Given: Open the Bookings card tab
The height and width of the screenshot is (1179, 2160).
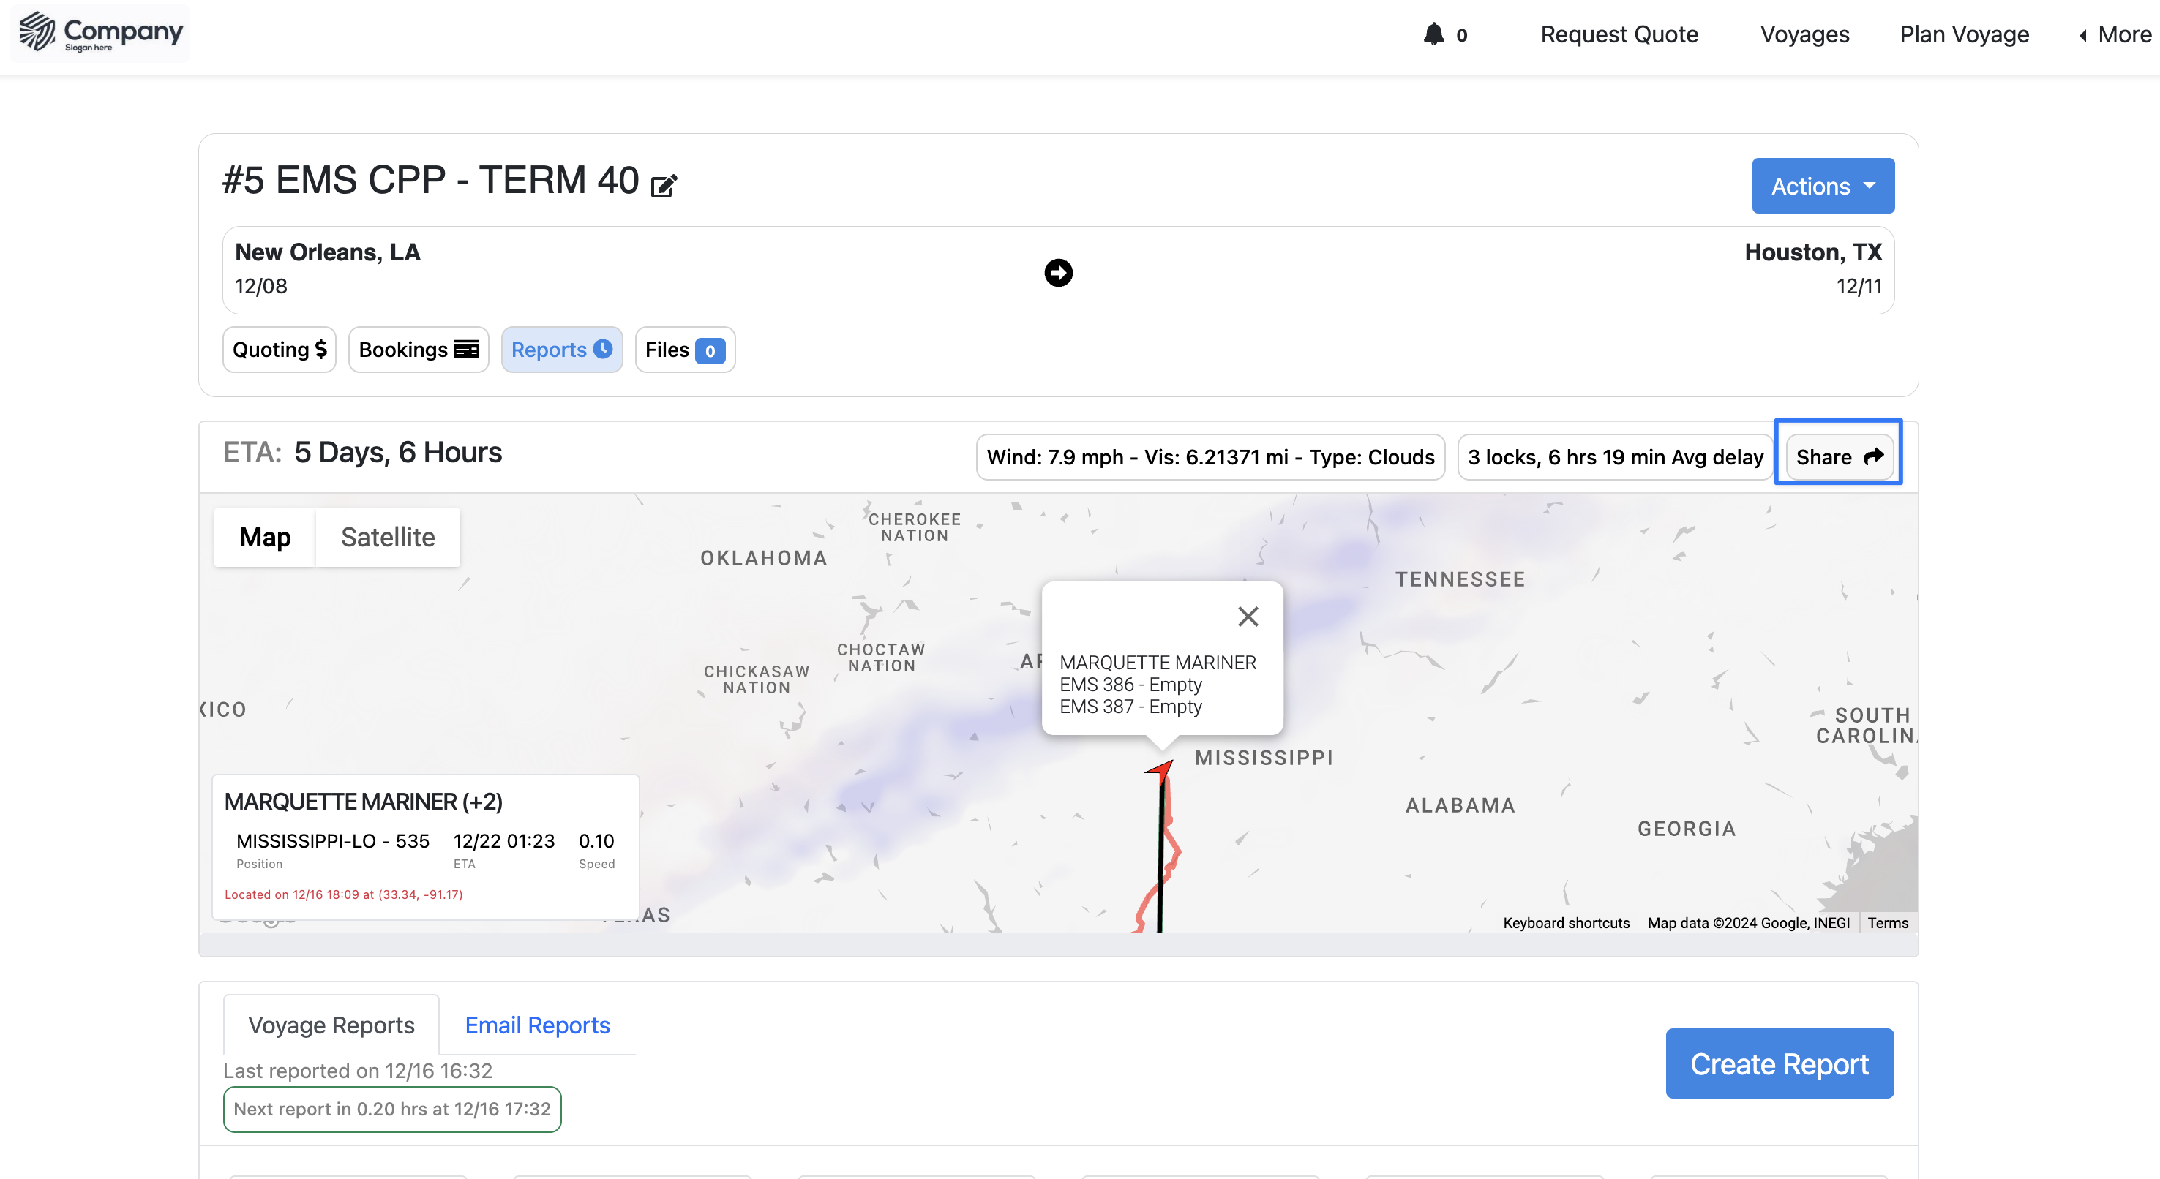Looking at the screenshot, I should (x=419, y=350).
